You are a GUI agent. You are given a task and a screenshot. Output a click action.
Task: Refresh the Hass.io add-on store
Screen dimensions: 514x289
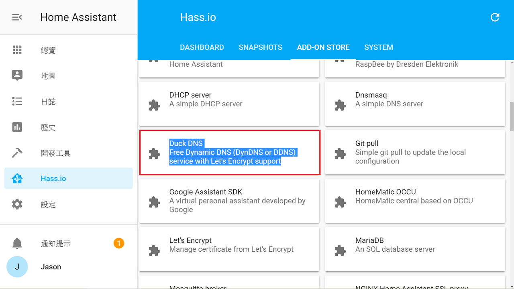(x=495, y=17)
